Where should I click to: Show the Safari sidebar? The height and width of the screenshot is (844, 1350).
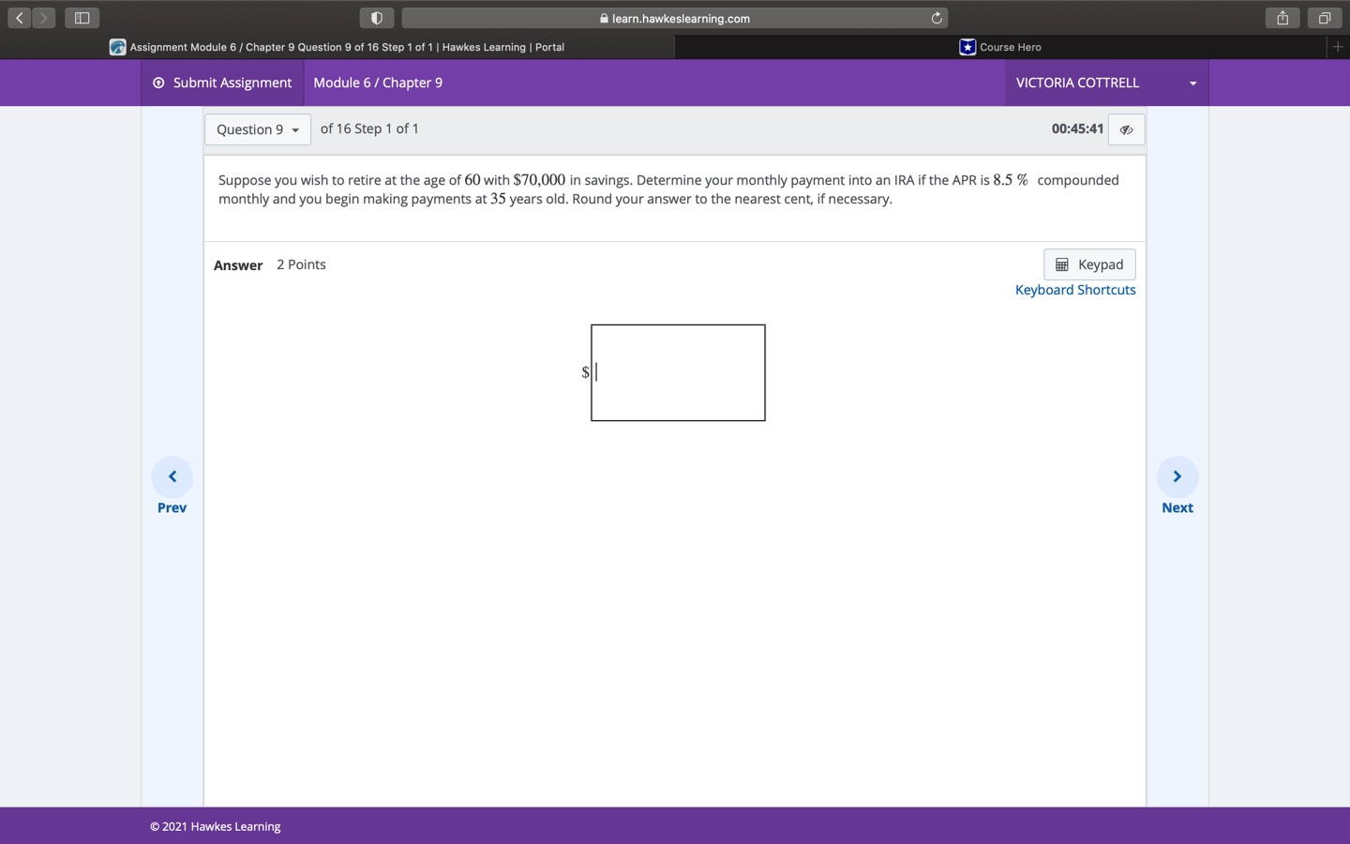(x=81, y=17)
